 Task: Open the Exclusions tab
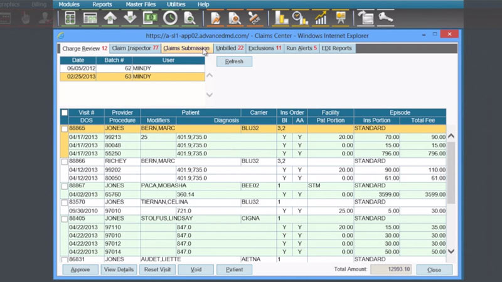click(265, 48)
